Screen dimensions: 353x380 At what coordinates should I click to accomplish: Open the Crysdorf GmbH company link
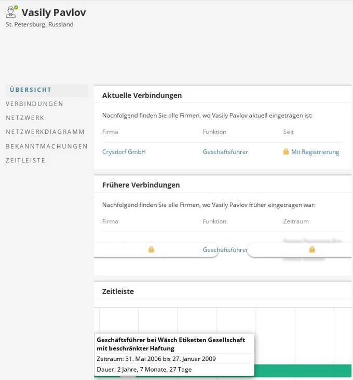click(x=124, y=152)
